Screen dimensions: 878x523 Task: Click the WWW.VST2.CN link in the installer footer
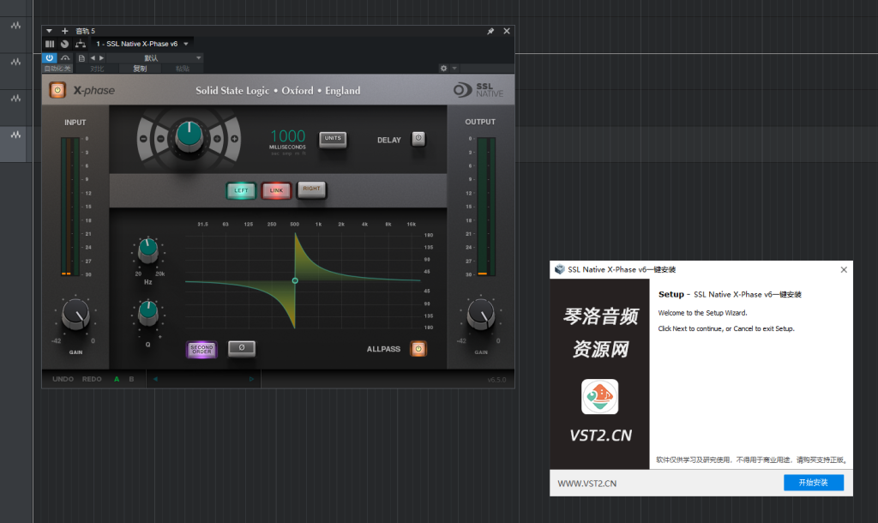[x=587, y=482]
